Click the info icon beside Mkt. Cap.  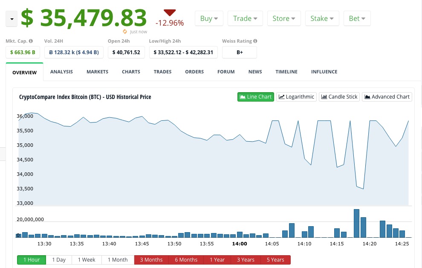(31, 41)
